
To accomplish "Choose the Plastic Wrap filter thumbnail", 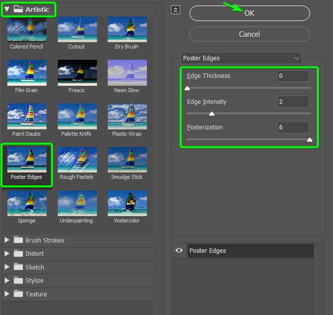I will pos(127,117).
